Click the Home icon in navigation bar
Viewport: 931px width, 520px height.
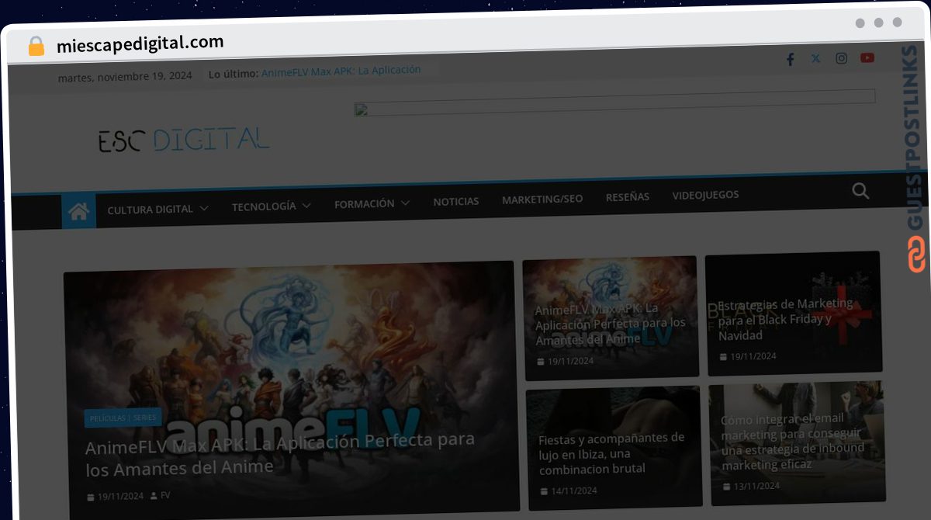coord(78,211)
